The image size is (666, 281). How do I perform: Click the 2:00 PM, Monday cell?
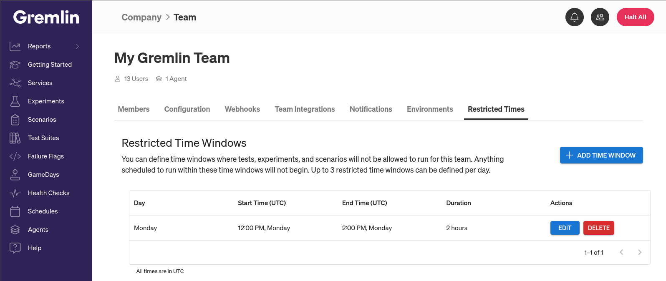tap(367, 228)
